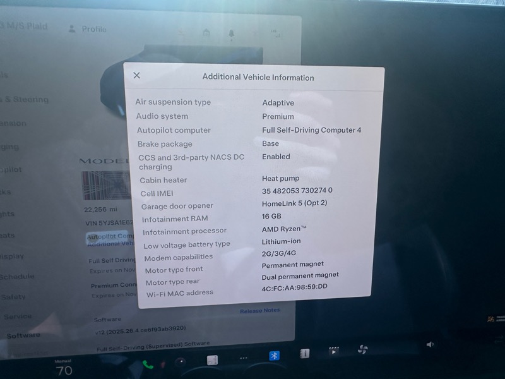Open the app launcher three-dots icon
This screenshot has height=379, width=505.
pos(243,359)
